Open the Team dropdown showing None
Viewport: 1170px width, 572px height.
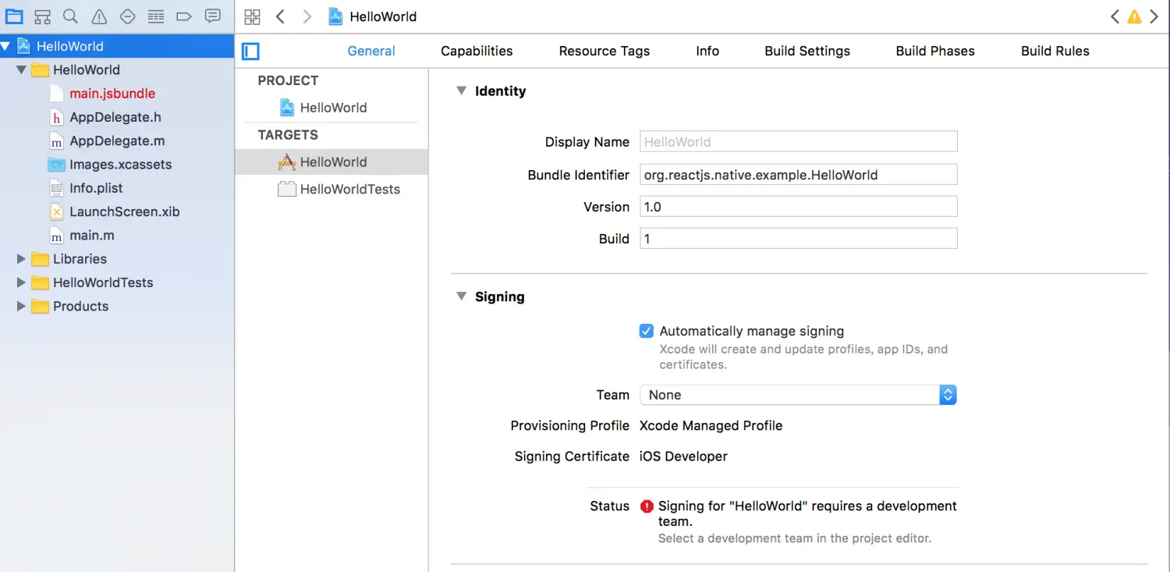[x=798, y=395]
